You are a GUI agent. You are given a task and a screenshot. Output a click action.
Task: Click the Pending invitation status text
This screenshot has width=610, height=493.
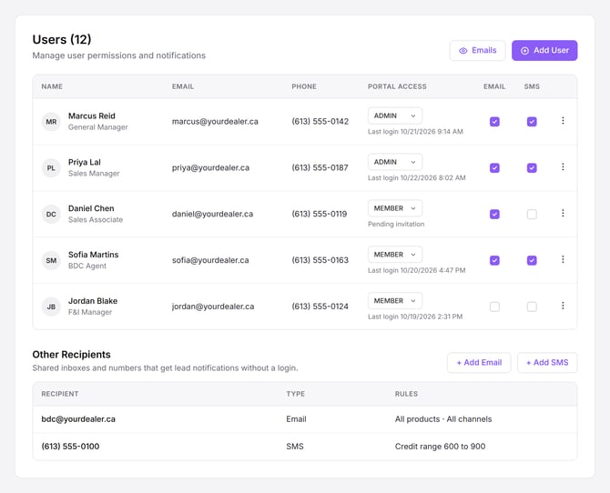[396, 225]
